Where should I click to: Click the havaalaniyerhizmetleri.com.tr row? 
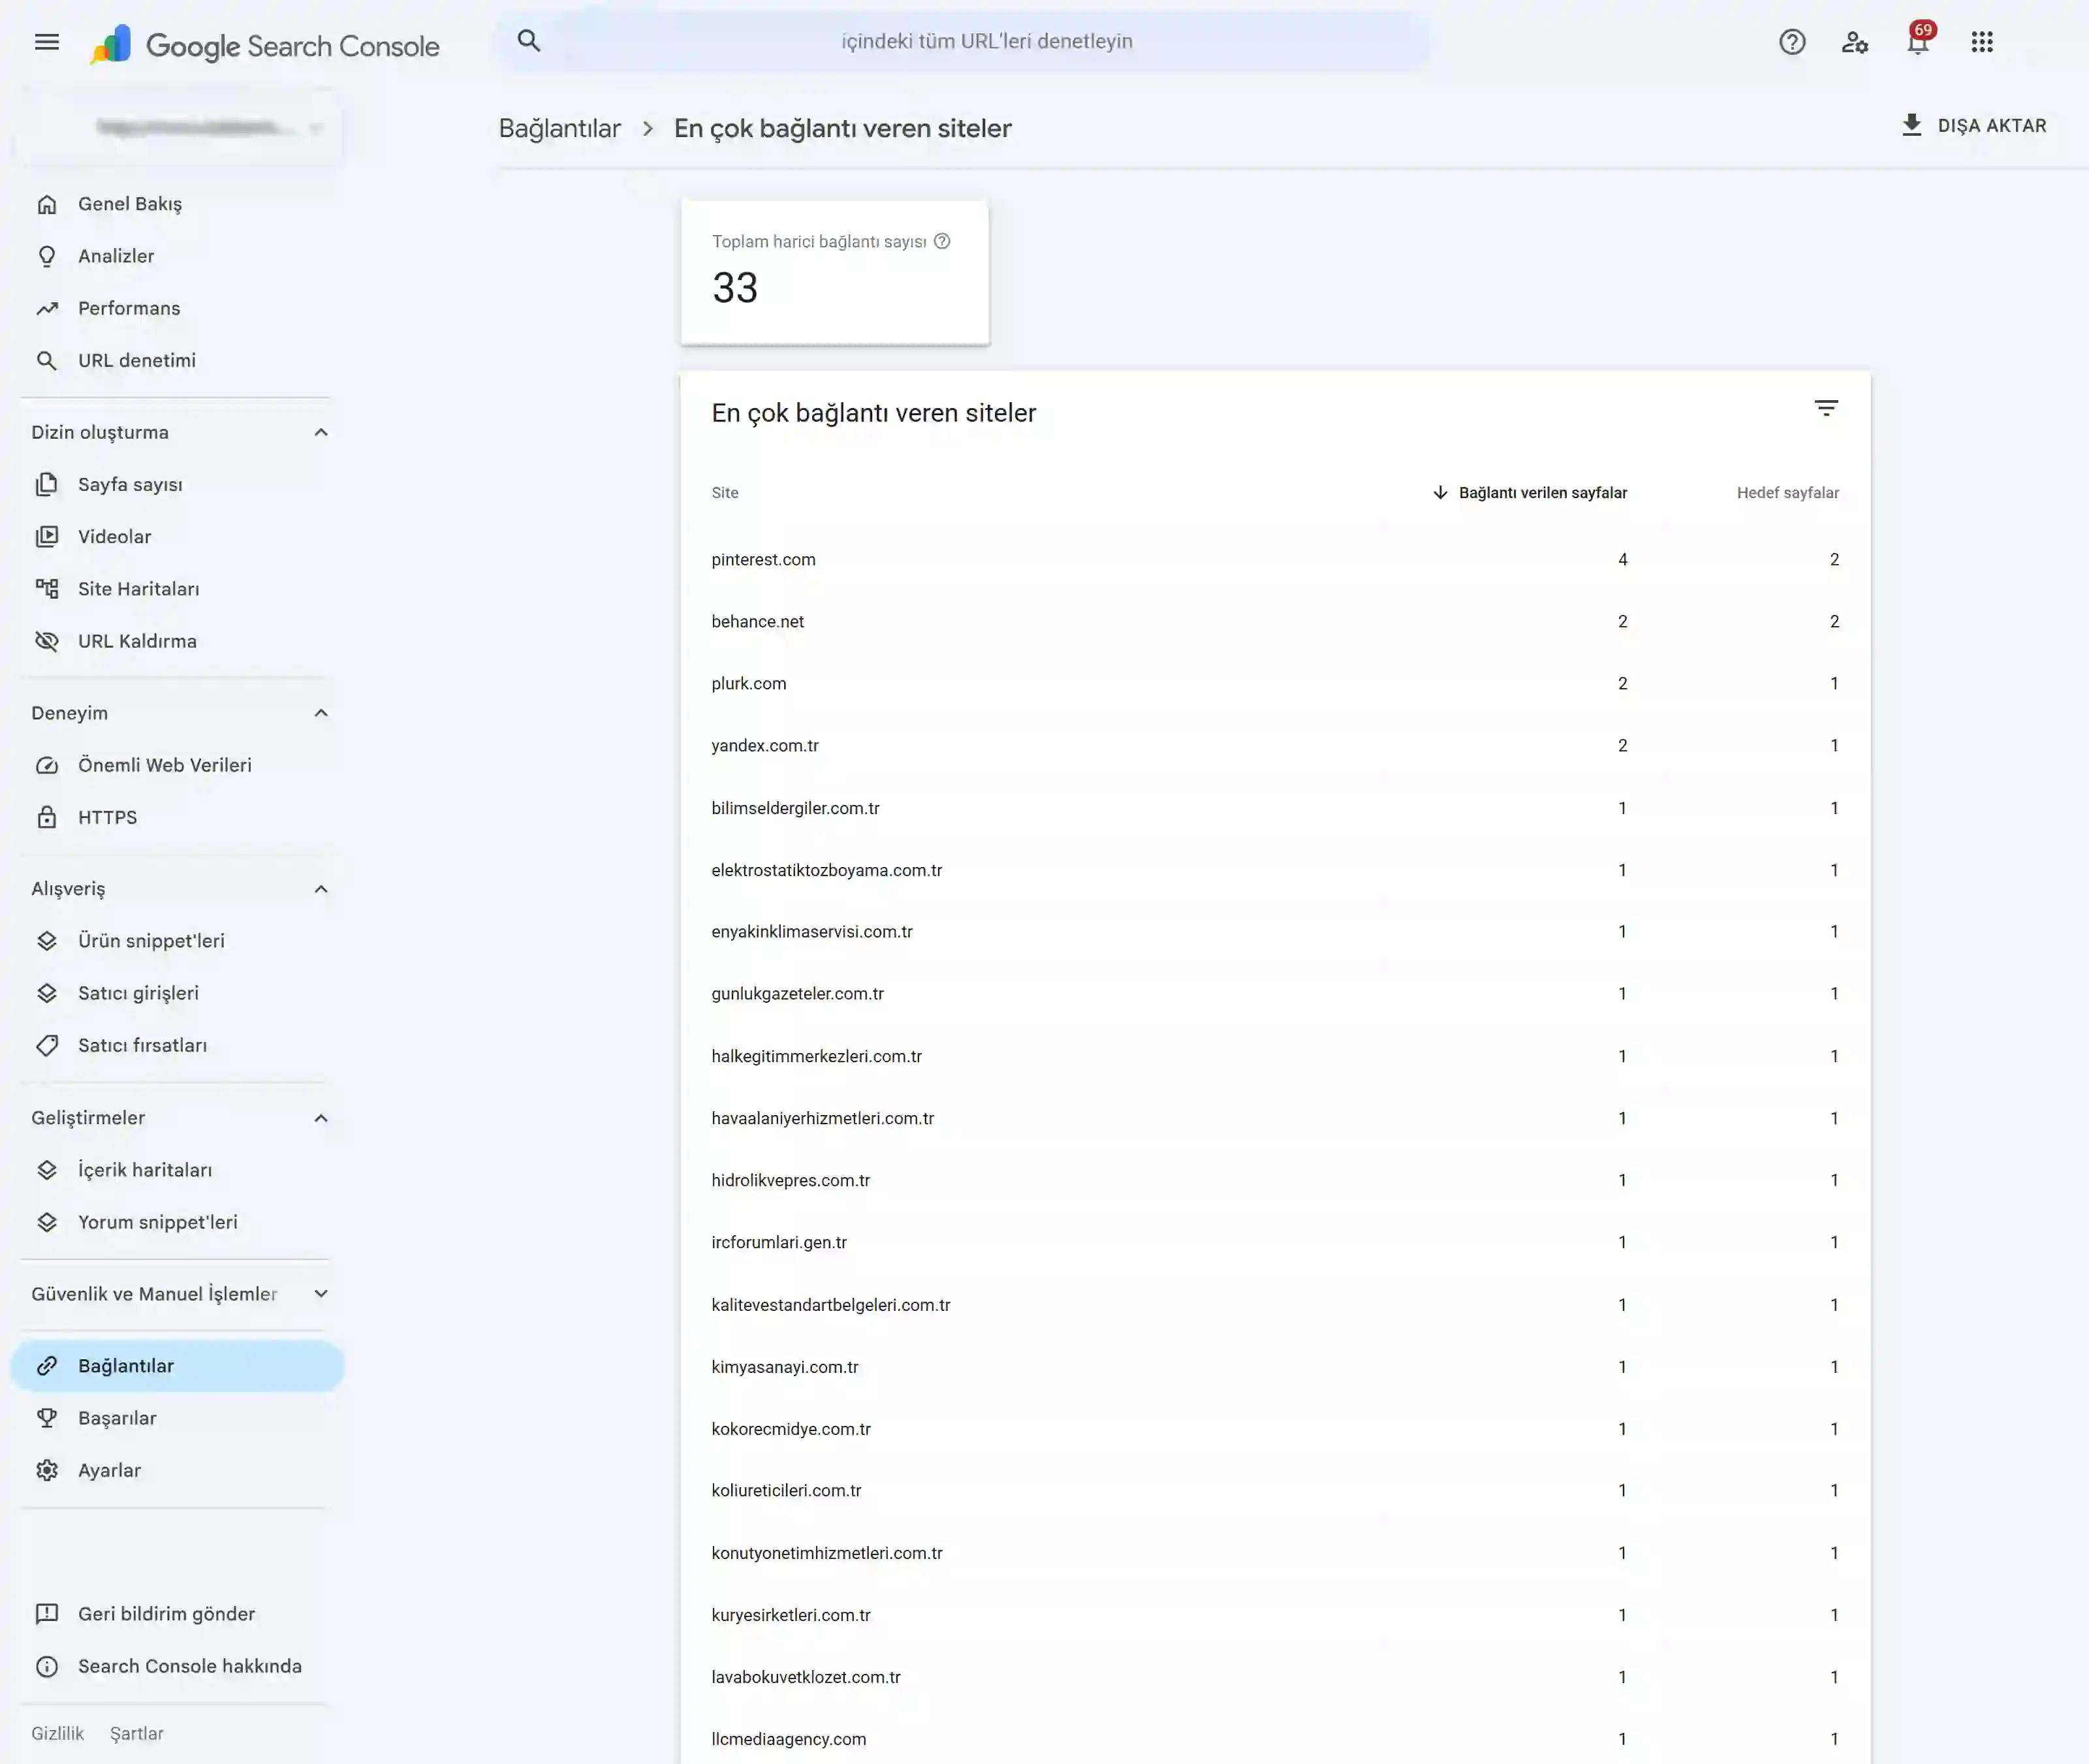pyautogui.click(x=1275, y=1118)
